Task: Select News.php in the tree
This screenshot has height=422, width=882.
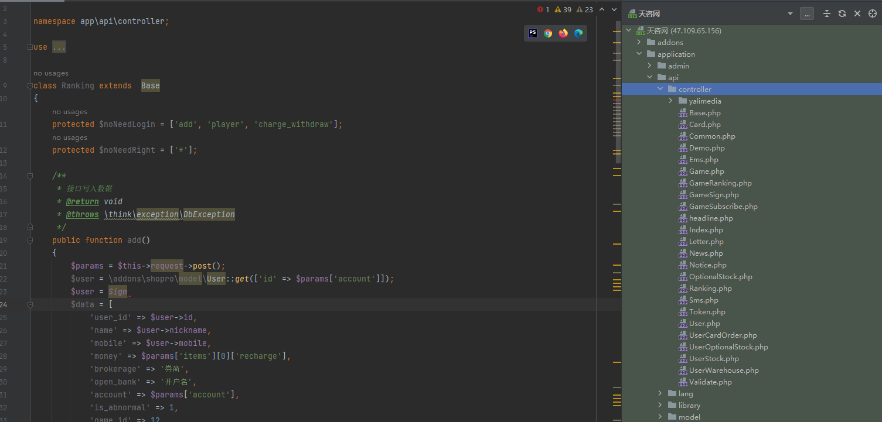Action: (706, 253)
